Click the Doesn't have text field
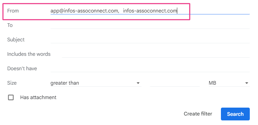This screenshot has width=258, height=125. tap(150, 69)
